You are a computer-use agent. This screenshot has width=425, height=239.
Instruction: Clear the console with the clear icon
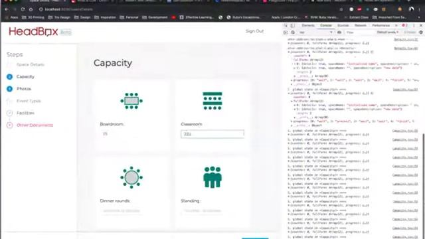[293, 33]
